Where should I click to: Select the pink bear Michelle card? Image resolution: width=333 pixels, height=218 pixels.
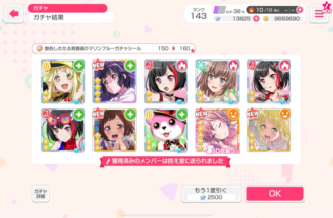tap(166, 130)
